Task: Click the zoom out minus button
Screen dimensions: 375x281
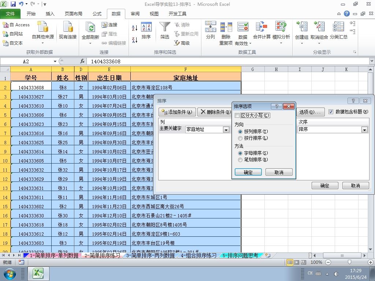Action: 328,262
